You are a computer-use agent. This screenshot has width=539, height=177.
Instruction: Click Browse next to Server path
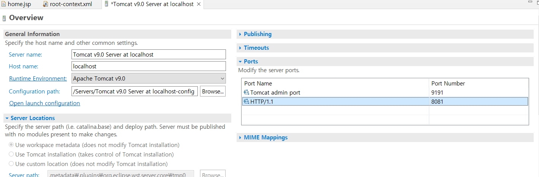(x=213, y=174)
